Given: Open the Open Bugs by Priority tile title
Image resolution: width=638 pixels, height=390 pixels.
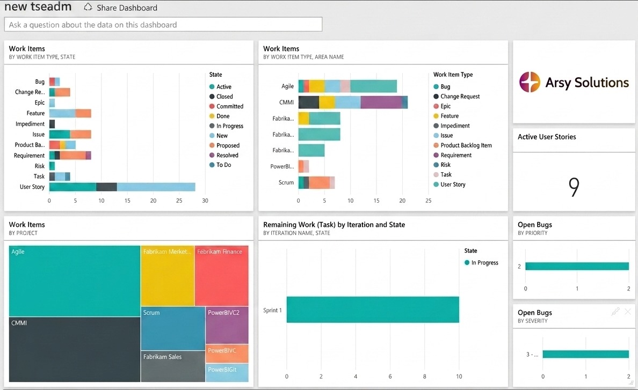Looking at the screenshot, I should coord(535,225).
